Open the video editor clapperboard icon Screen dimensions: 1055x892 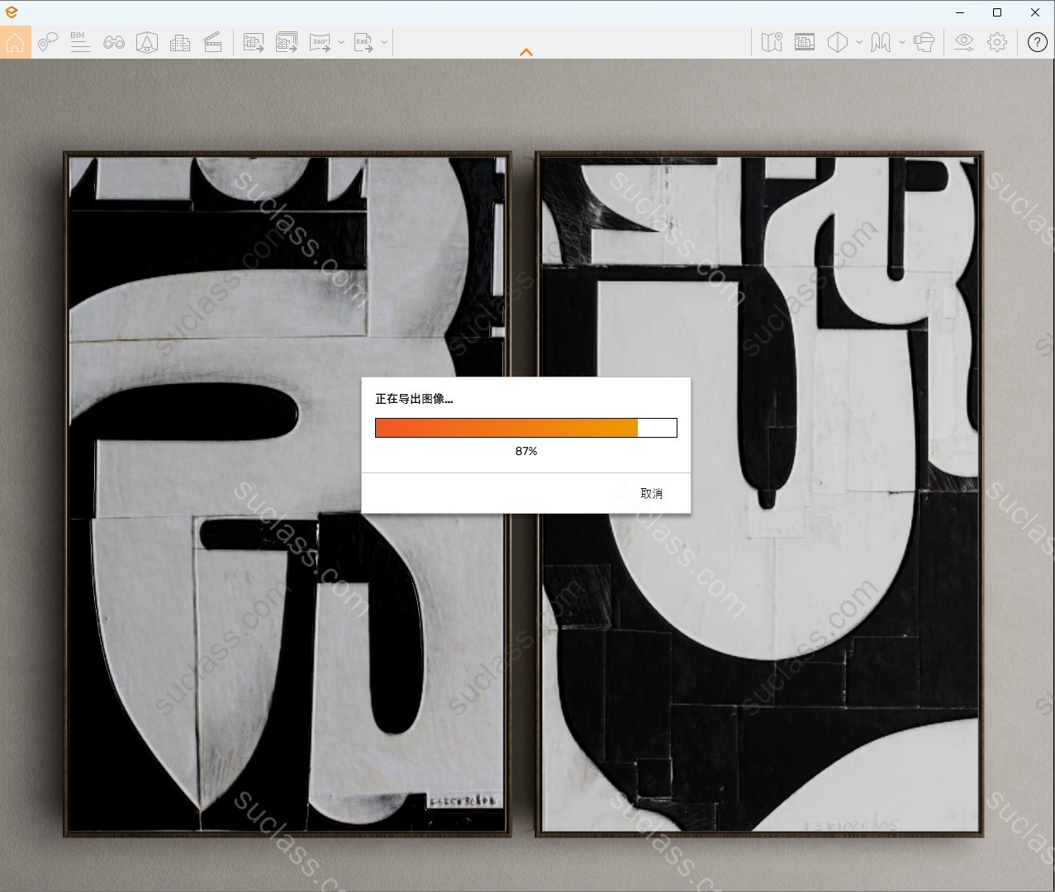pyautogui.click(x=213, y=42)
